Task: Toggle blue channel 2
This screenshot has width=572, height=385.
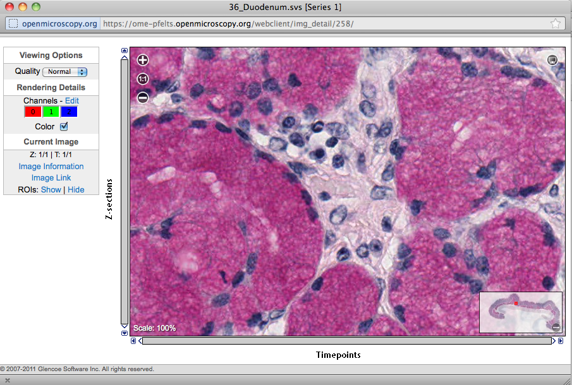Action: click(x=69, y=112)
